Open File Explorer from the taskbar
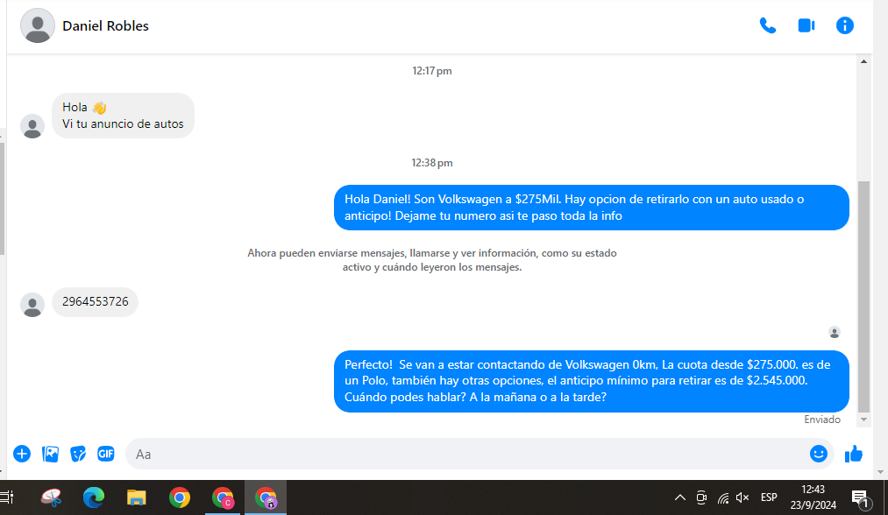Image resolution: width=888 pixels, height=515 pixels. 137,497
